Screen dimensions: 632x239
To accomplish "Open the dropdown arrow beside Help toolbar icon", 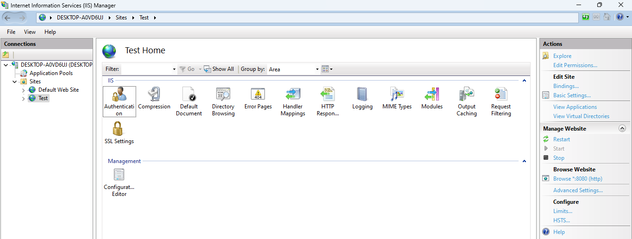I will click(627, 18).
